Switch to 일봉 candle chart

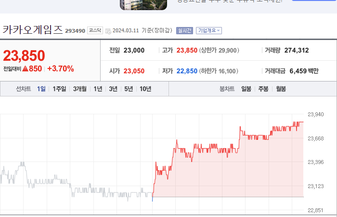click(246, 89)
